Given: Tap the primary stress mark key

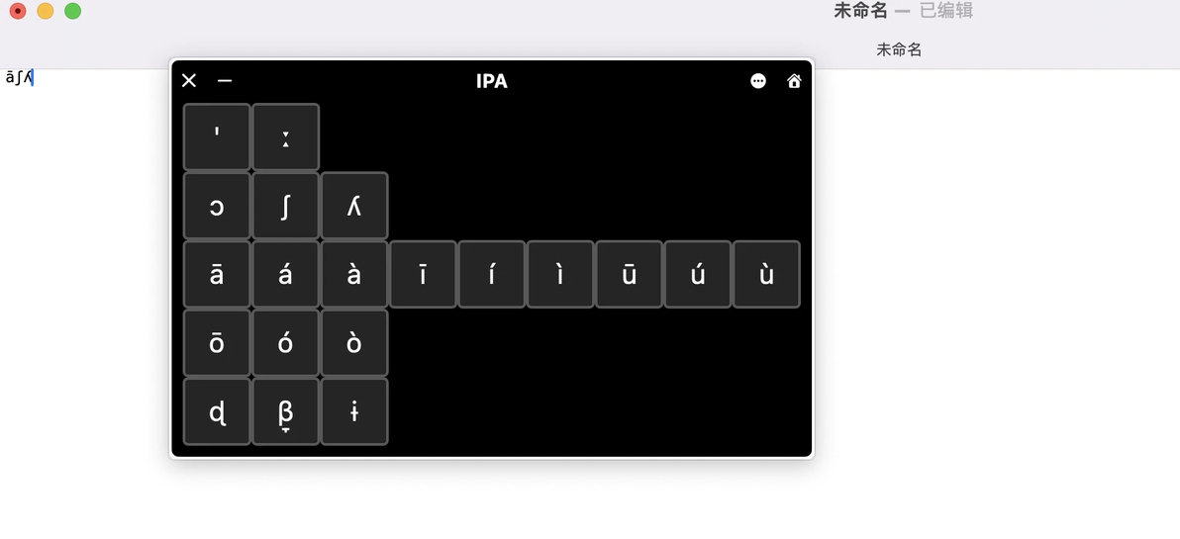Looking at the screenshot, I should click(x=217, y=137).
